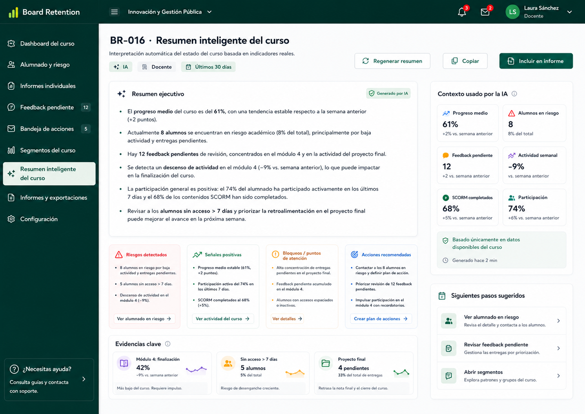
Task: Click the LS user avatar
Action: point(512,12)
